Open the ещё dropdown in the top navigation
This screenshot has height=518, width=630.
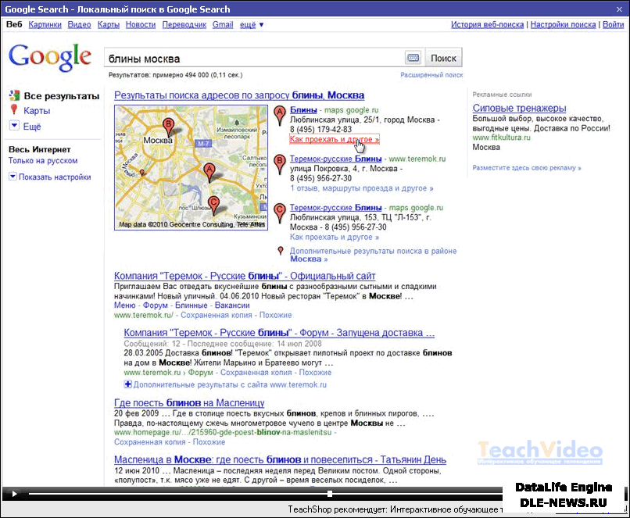252,24
